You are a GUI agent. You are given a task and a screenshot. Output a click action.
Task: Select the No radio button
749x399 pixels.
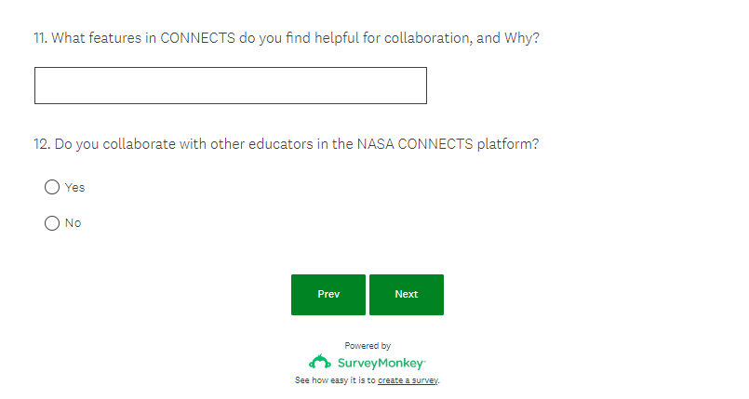(x=52, y=223)
